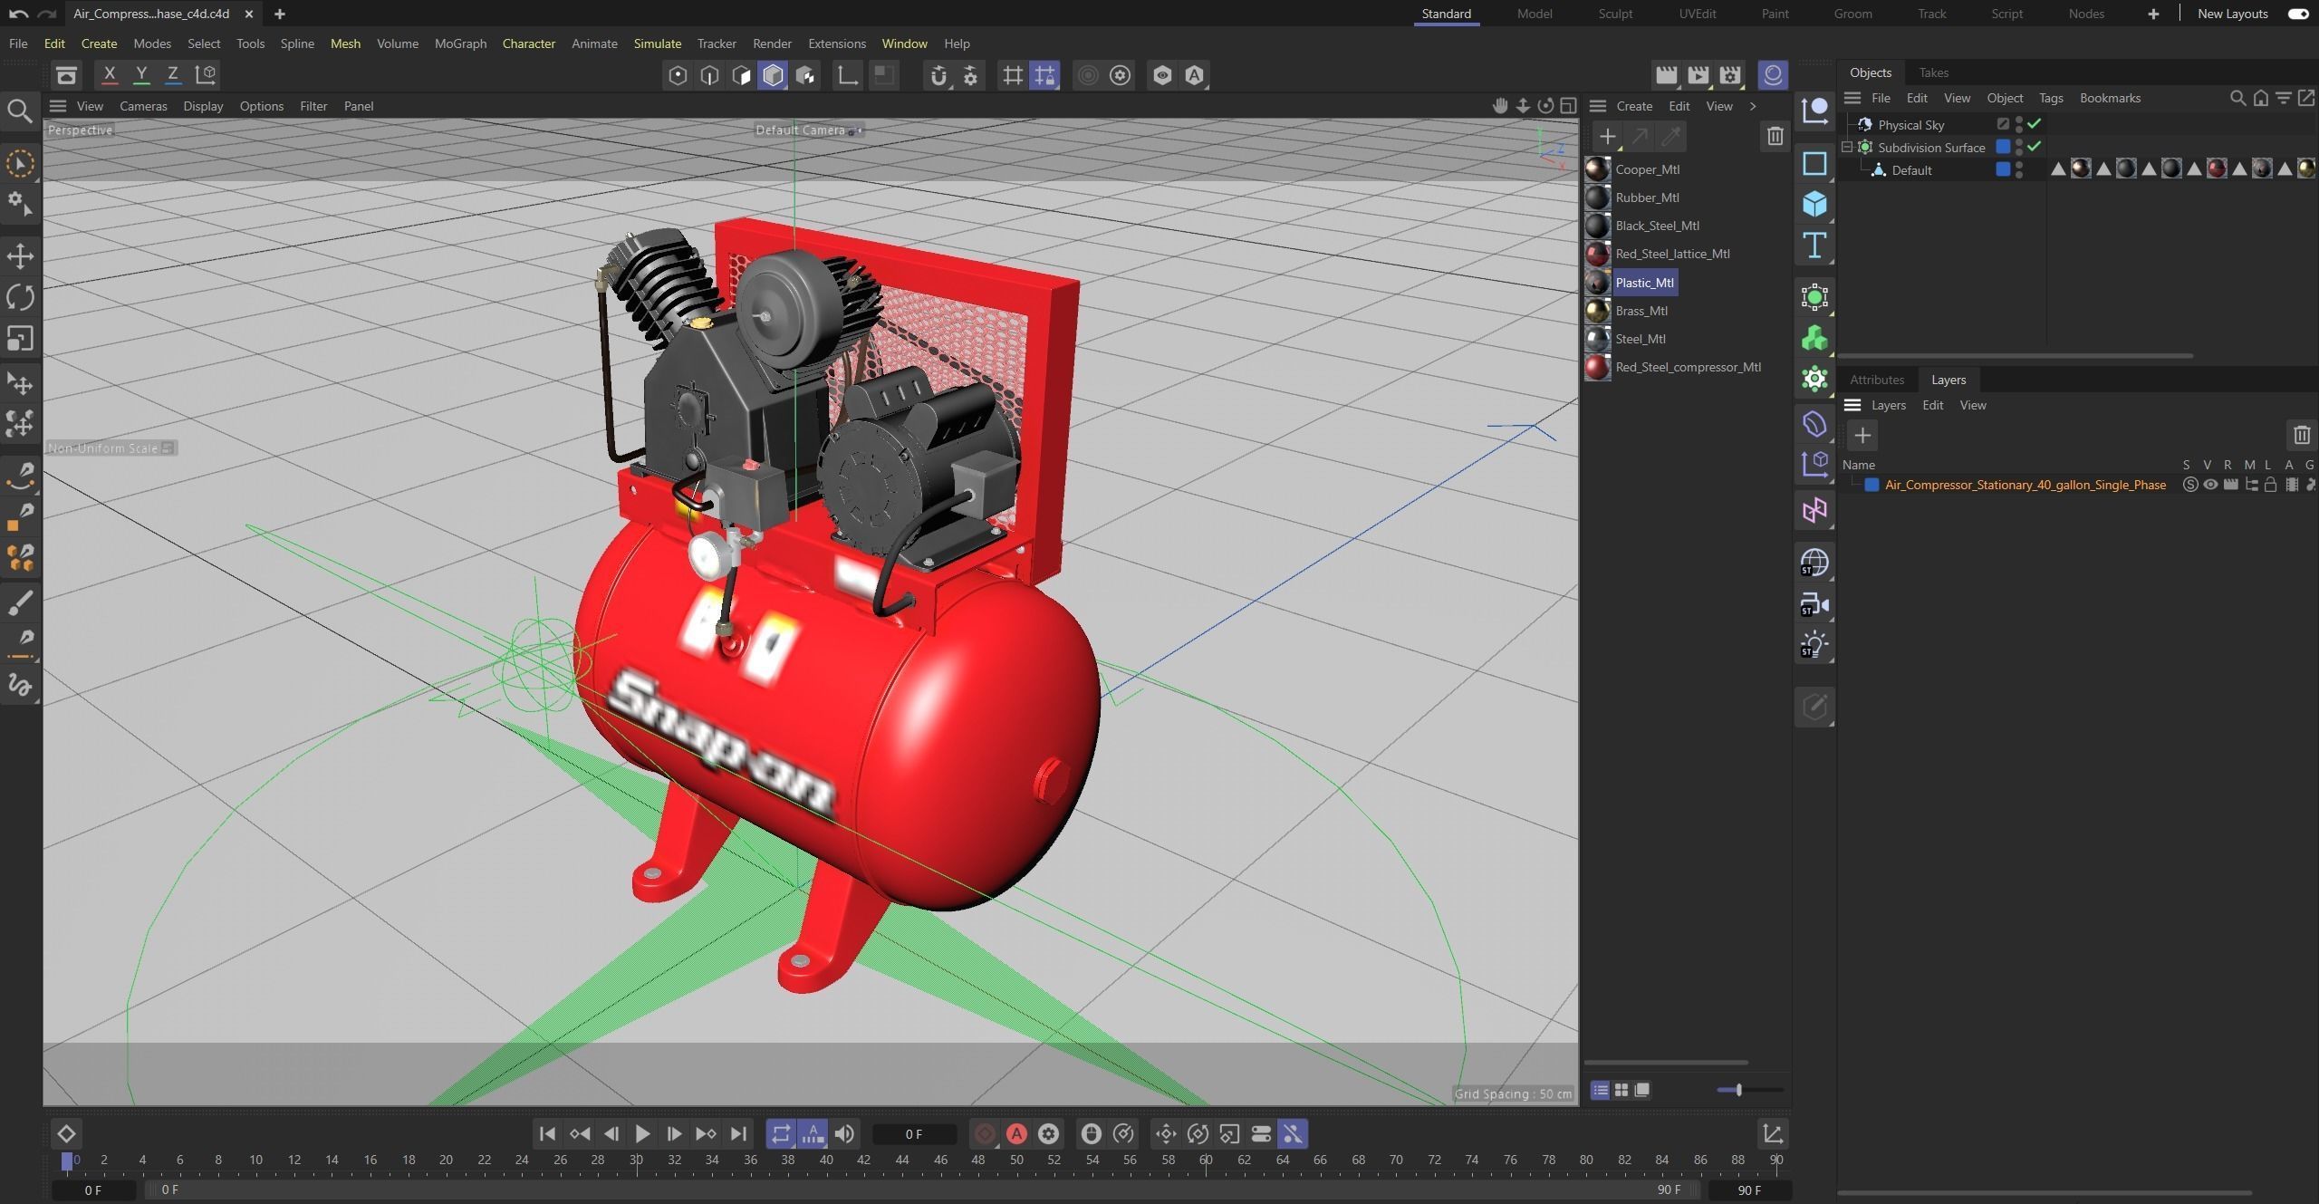Toggle Physical Sky enabled checkmark

pos(2035,123)
